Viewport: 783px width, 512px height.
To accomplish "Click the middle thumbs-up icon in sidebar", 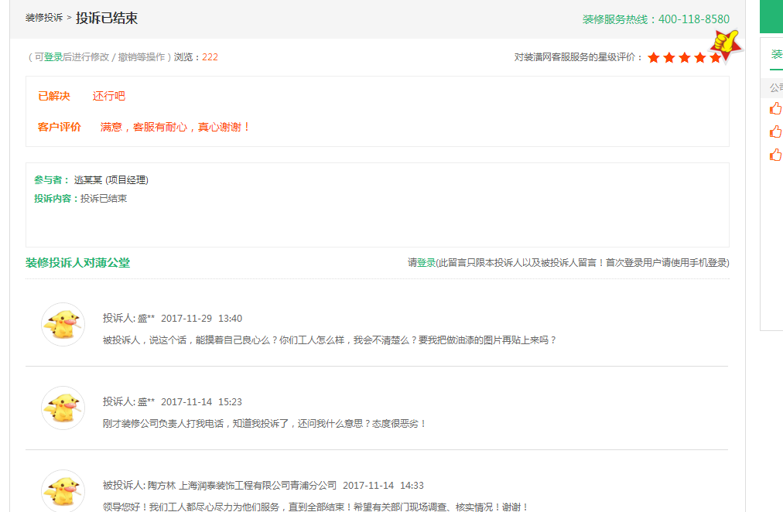I will click(775, 131).
